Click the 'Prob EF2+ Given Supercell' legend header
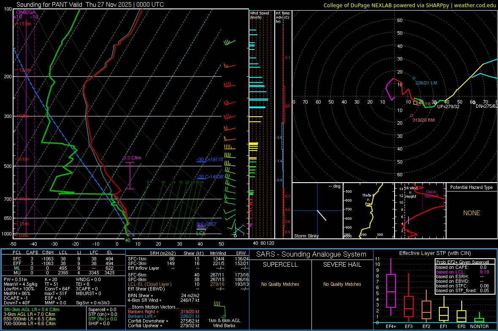This screenshot has width=498, height=331. (x=463, y=262)
